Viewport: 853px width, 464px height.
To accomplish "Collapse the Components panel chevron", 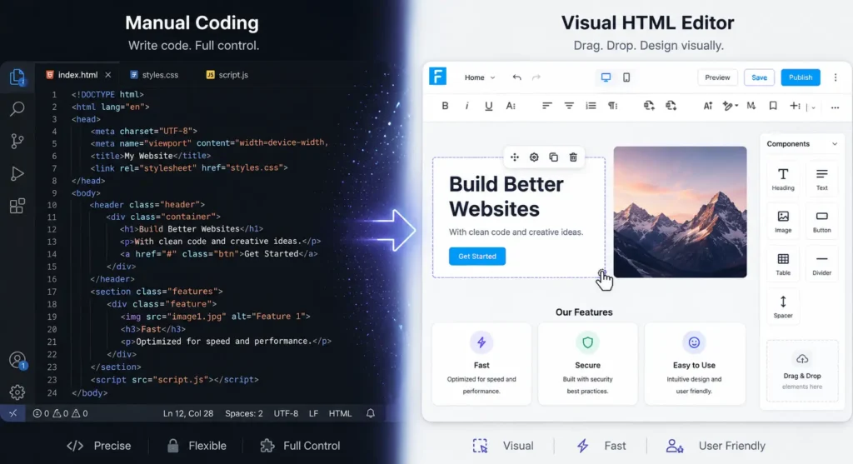I will coord(835,144).
